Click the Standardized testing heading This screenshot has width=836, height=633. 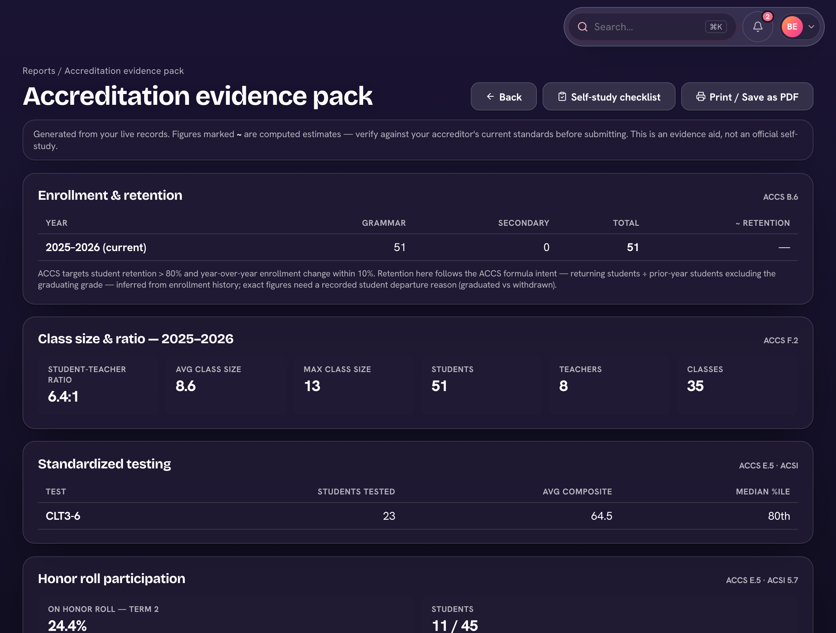point(104,464)
